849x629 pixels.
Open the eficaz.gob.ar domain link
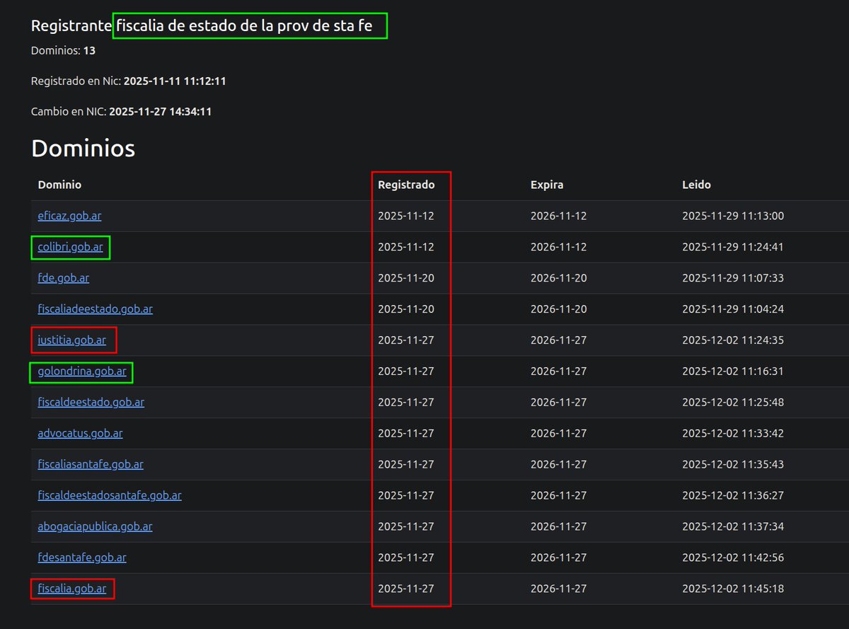pyautogui.click(x=68, y=216)
